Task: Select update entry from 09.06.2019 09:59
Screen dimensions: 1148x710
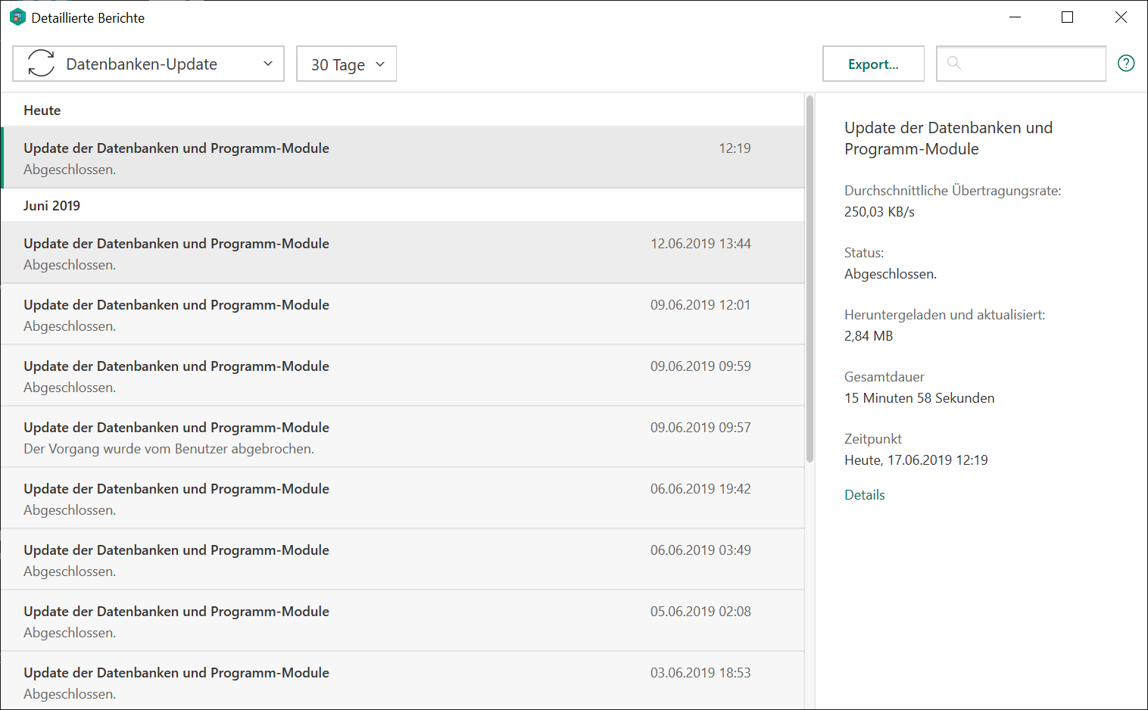Action: point(401,375)
